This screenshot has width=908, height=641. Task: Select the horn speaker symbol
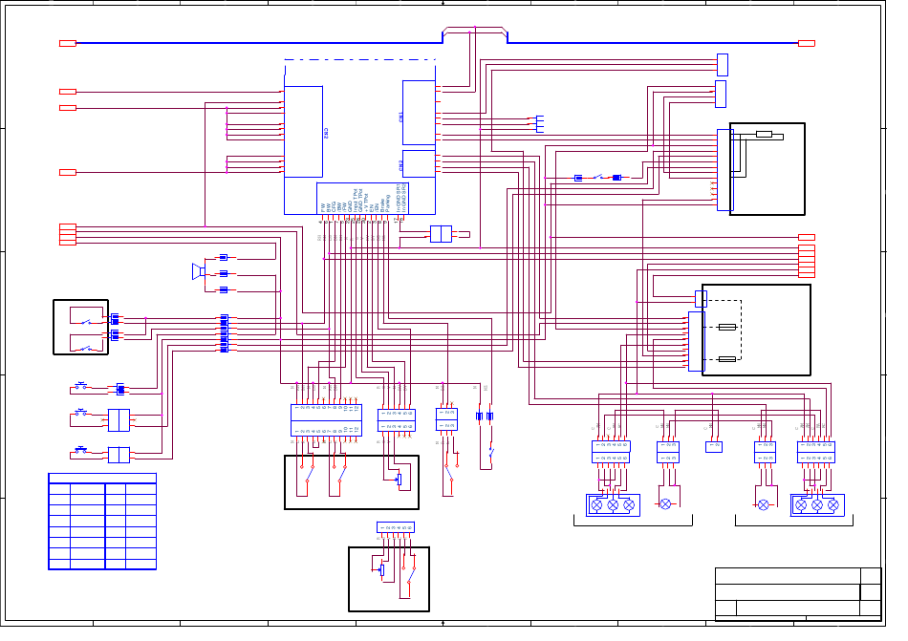[199, 271]
